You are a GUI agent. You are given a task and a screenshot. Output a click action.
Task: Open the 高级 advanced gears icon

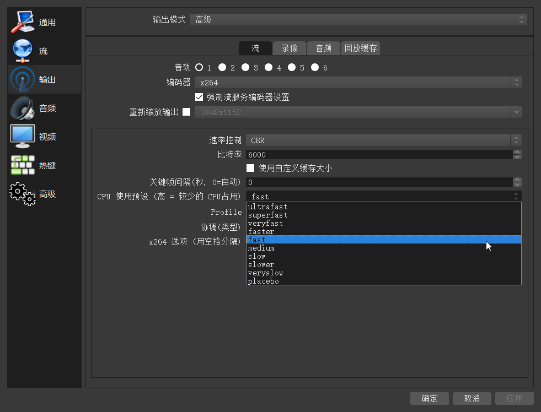23,194
